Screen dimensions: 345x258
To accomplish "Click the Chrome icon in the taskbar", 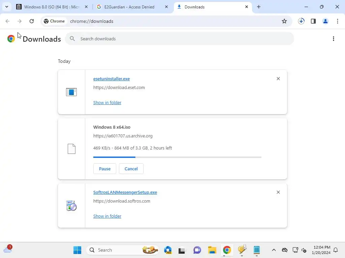I will pyautogui.click(x=227, y=250).
